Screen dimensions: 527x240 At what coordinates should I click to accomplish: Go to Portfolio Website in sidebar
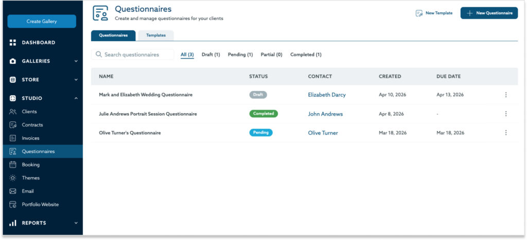[x=40, y=205]
